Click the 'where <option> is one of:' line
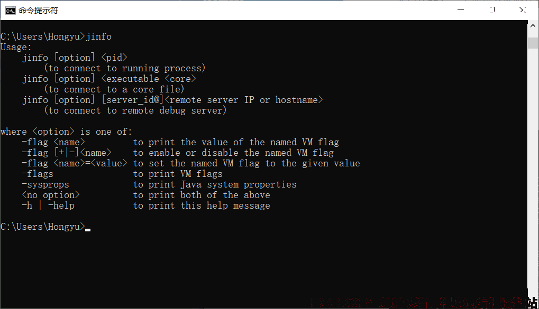The width and height of the screenshot is (539, 309). 66,132
